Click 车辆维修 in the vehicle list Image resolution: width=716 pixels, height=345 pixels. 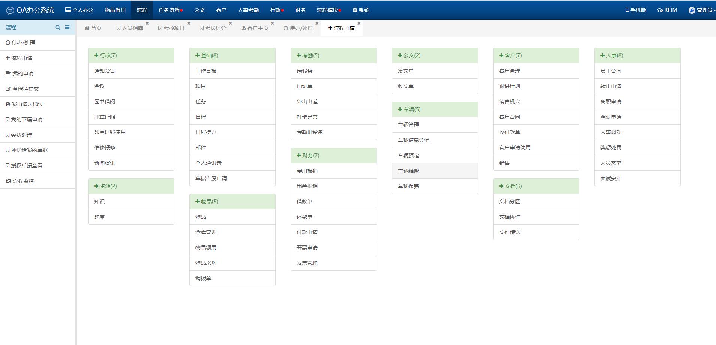click(x=408, y=171)
